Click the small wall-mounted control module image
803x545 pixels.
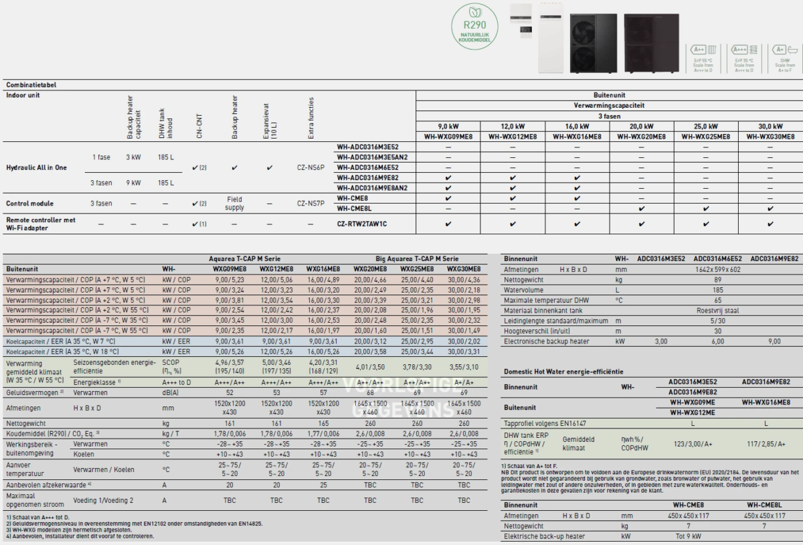521,17
